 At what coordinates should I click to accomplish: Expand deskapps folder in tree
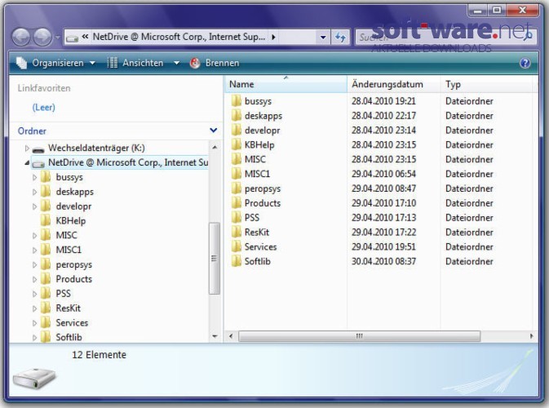click(x=34, y=192)
